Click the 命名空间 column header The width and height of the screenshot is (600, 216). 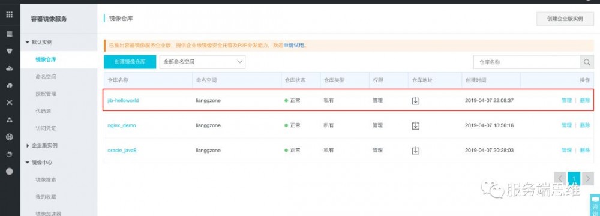click(206, 80)
